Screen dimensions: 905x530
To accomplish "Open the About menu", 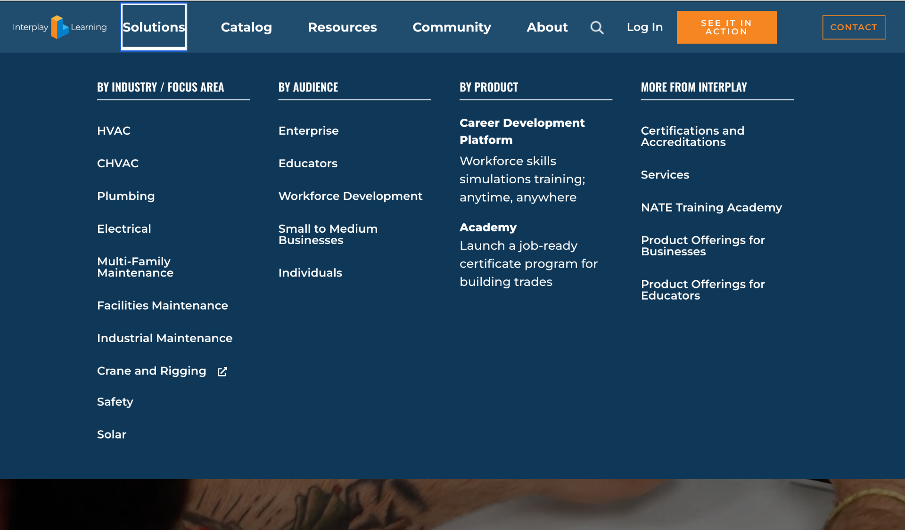I will pos(547,27).
